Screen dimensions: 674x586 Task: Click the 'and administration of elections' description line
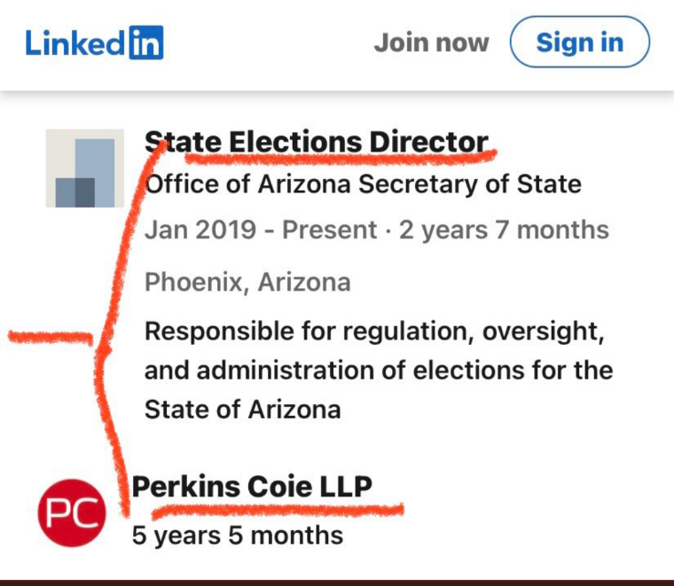click(379, 371)
